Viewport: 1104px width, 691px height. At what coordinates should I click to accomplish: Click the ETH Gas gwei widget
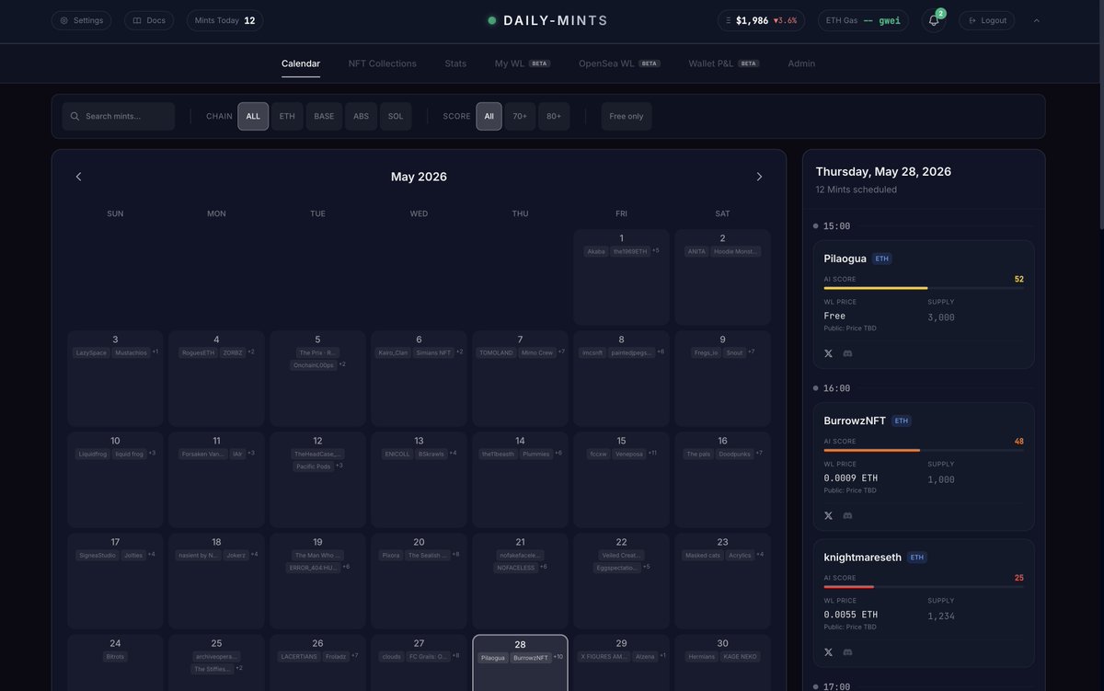tap(863, 20)
